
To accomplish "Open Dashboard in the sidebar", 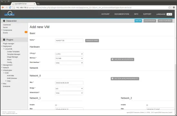I will coord(7,25).
